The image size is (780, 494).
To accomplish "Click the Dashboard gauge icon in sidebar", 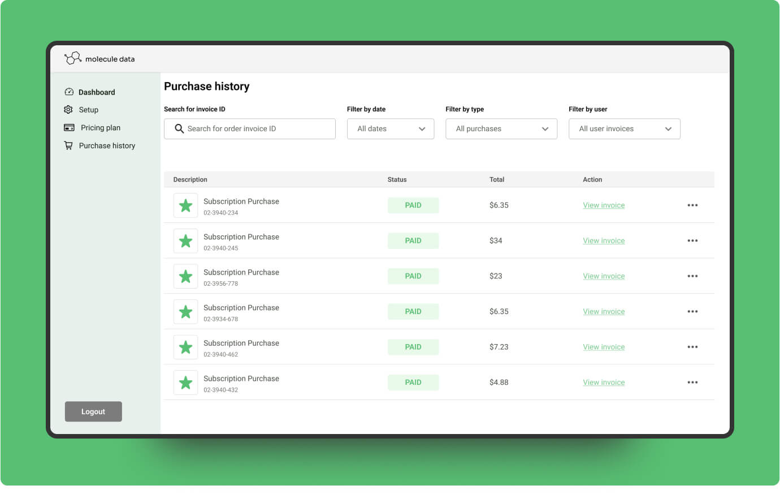I will pyautogui.click(x=69, y=92).
